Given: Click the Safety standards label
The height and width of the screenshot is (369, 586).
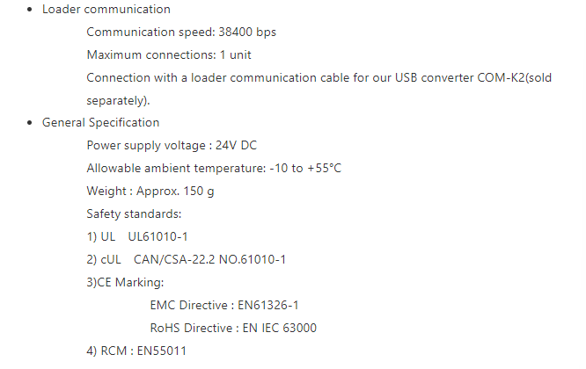Looking at the screenshot, I should coord(134,213).
